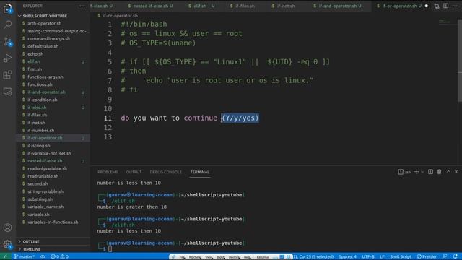Open the Remote Explorer view
462x260 pixels.
click(8, 92)
